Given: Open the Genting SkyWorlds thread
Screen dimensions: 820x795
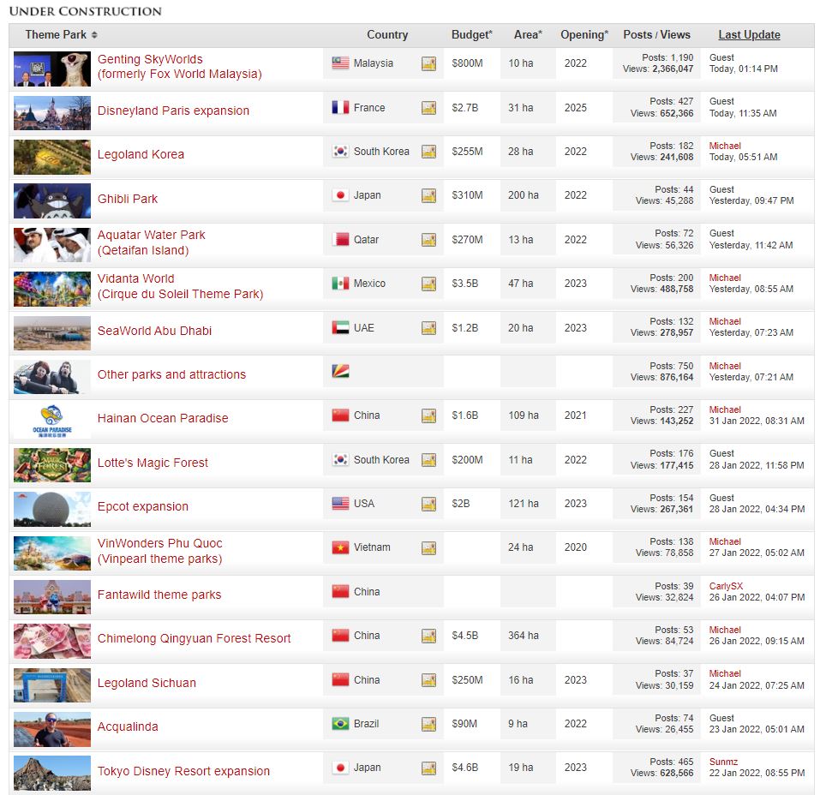Looking at the screenshot, I should pyautogui.click(x=179, y=67).
